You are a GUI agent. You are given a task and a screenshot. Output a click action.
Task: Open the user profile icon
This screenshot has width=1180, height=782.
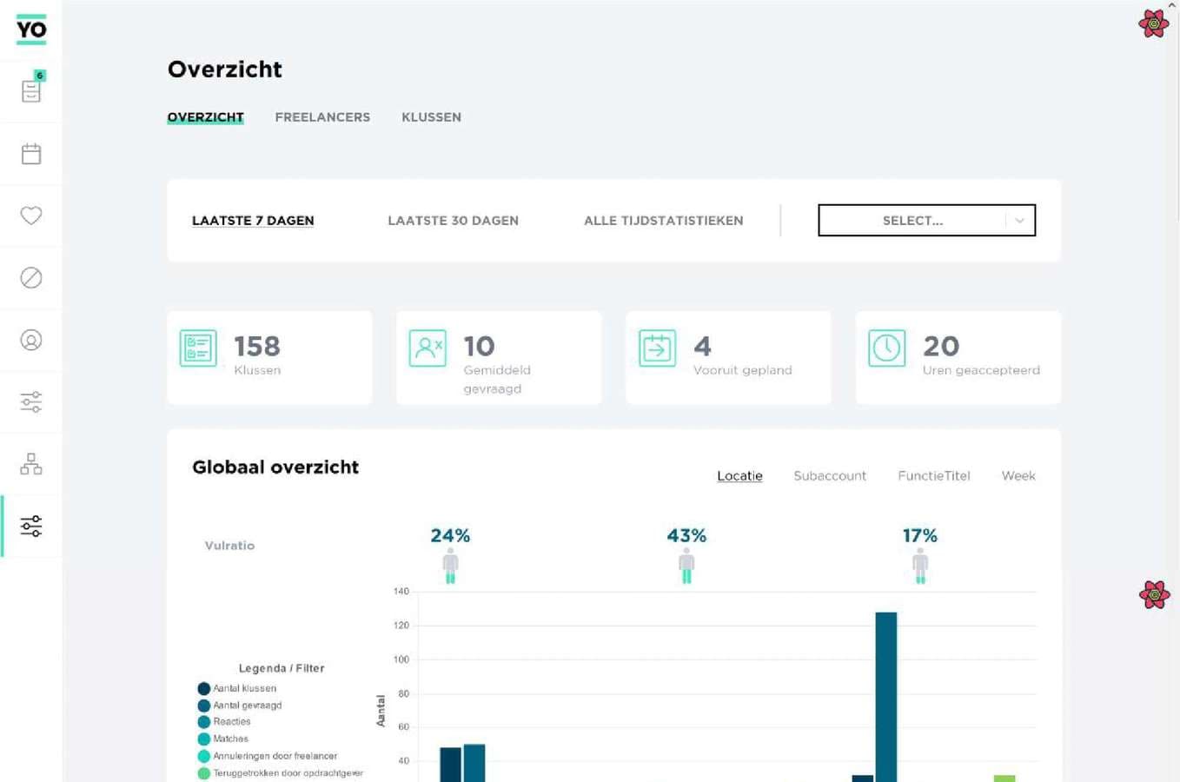pyautogui.click(x=30, y=340)
